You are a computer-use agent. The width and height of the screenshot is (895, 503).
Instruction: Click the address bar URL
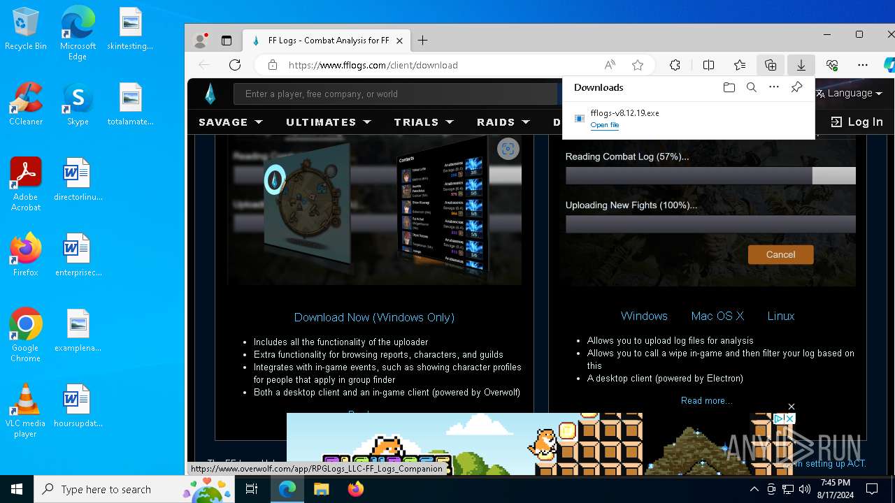pyautogui.click(x=373, y=65)
